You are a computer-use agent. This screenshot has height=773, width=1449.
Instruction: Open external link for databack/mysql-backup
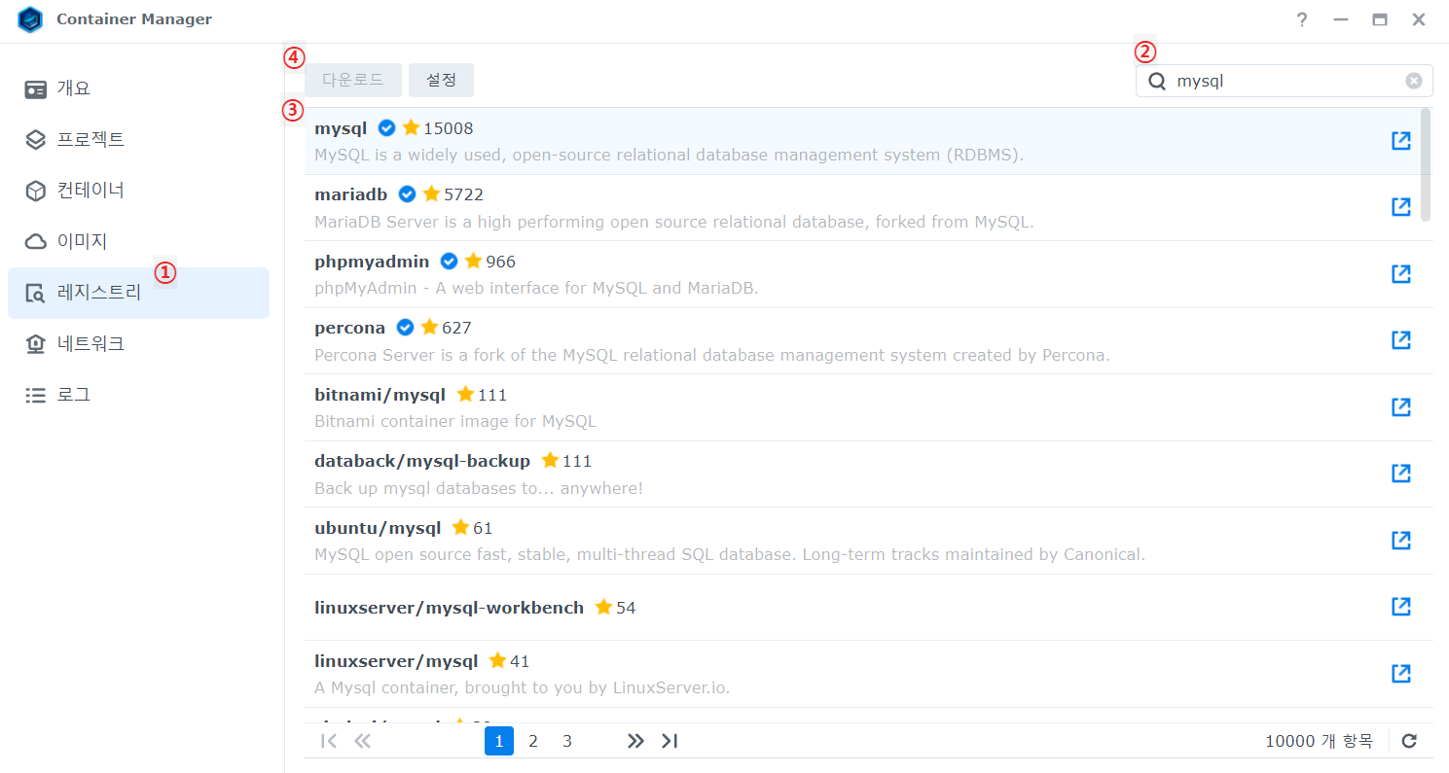[1401, 474]
